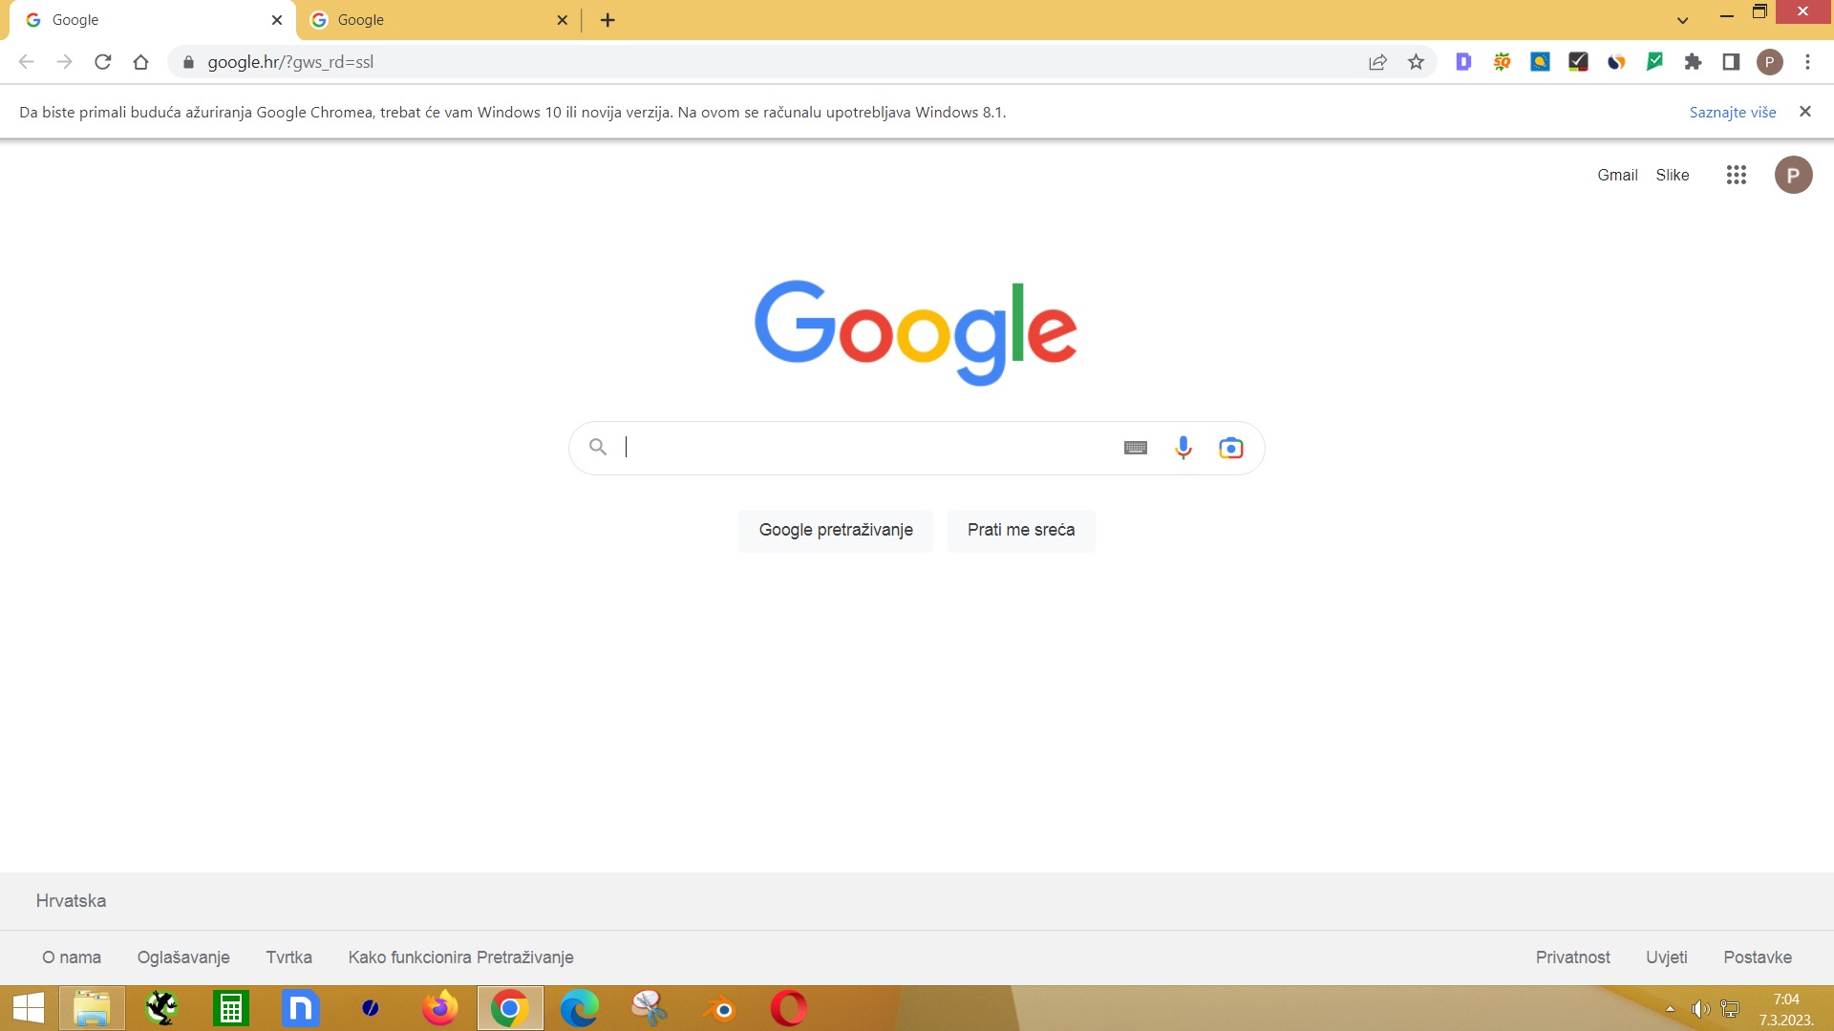The width and height of the screenshot is (1834, 1031).
Task: Search by image with camera icon
Action: (1231, 448)
